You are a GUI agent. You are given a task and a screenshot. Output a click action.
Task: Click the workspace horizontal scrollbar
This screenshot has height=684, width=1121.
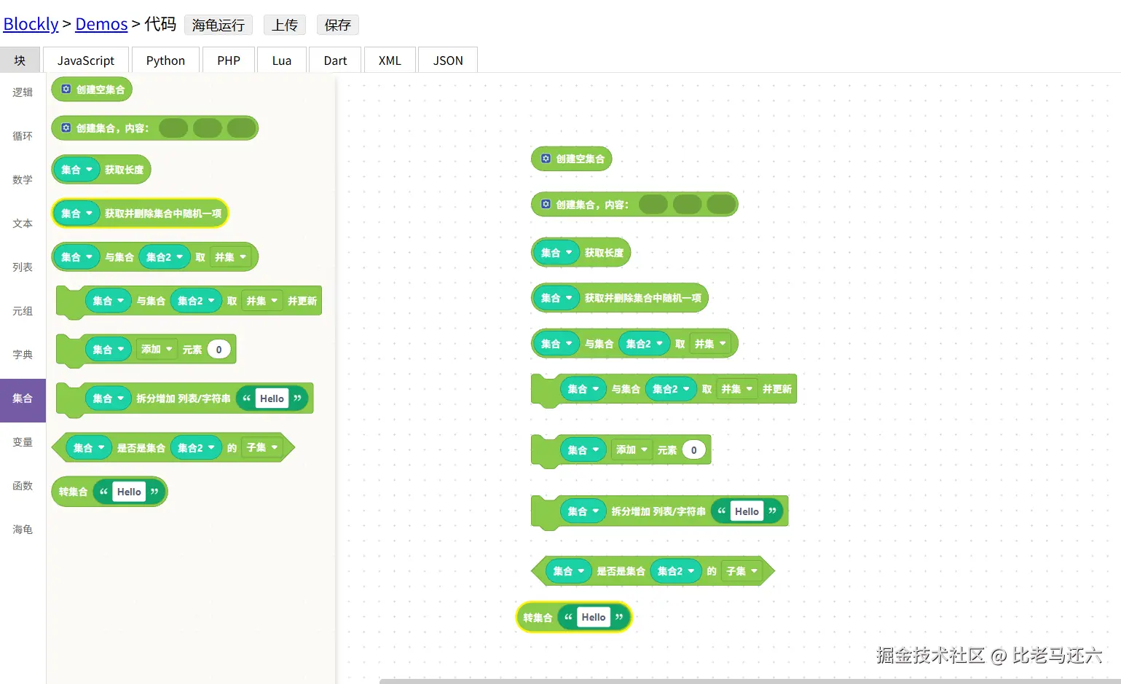(750, 681)
